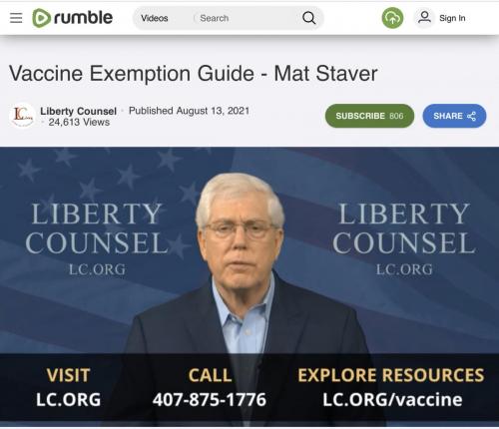
Task: Click the 24,613 Views label
Action: (79, 122)
